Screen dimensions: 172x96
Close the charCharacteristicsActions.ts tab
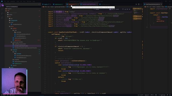tap(161, 4)
